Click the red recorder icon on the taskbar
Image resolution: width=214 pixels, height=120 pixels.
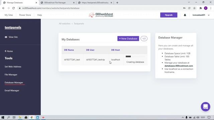[43, 117]
